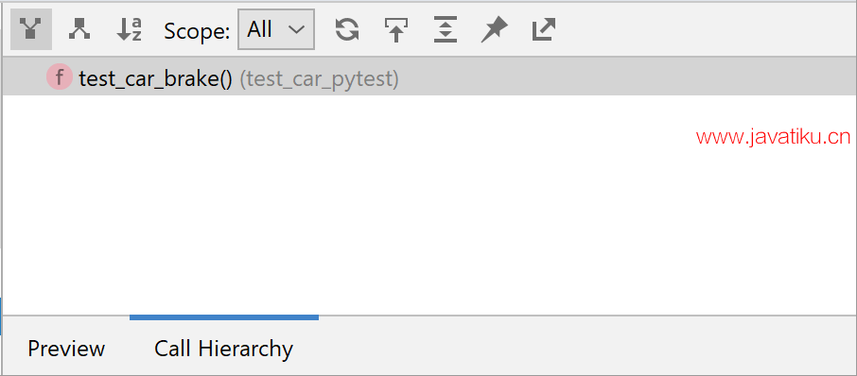Toggle alphabetical sorting of hierarchy
The width and height of the screenshot is (857, 376).
tap(129, 29)
